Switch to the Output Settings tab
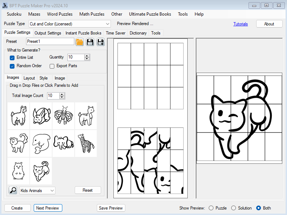Image resolution: width=287 pixels, height=215 pixels. (48, 33)
